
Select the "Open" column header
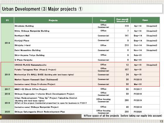145,20
